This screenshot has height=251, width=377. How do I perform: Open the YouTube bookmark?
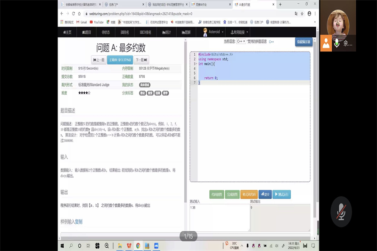[x=97, y=22]
